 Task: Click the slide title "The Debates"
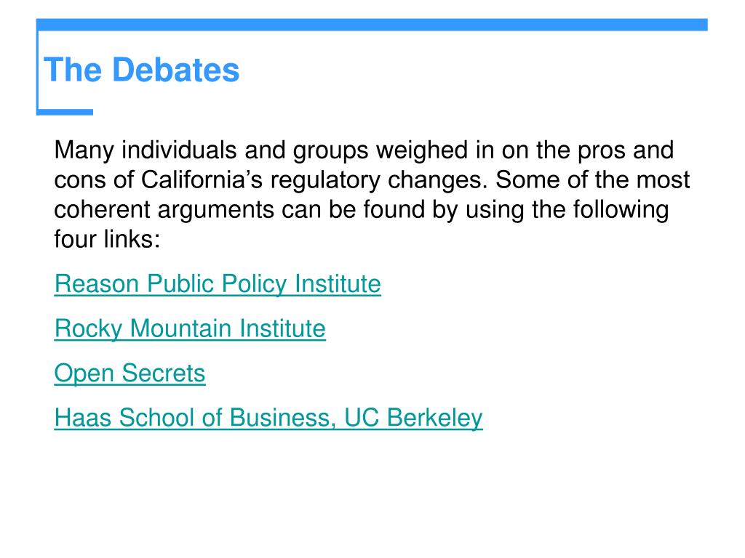point(142,71)
